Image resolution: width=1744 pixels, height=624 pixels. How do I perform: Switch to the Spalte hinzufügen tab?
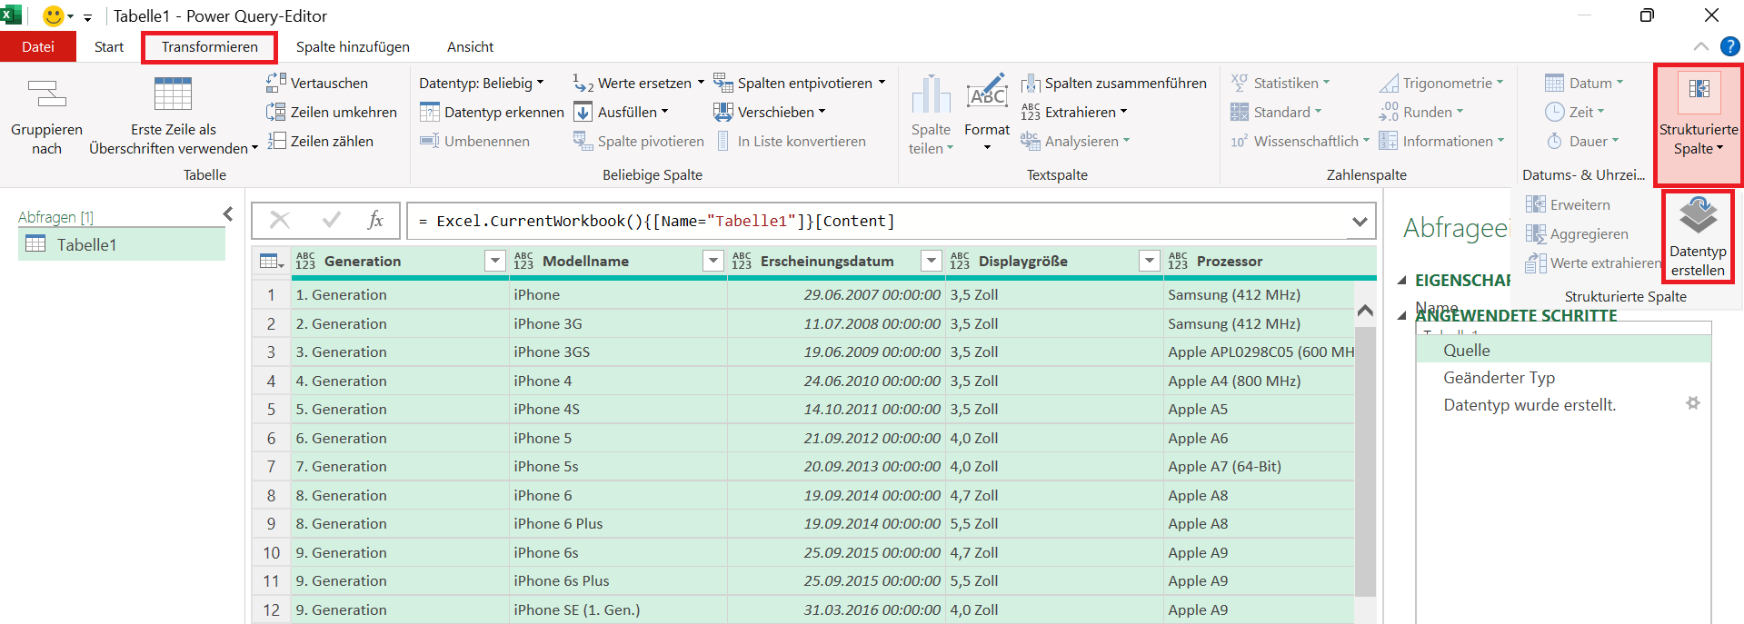pyautogui.click(x=353, y=46)
